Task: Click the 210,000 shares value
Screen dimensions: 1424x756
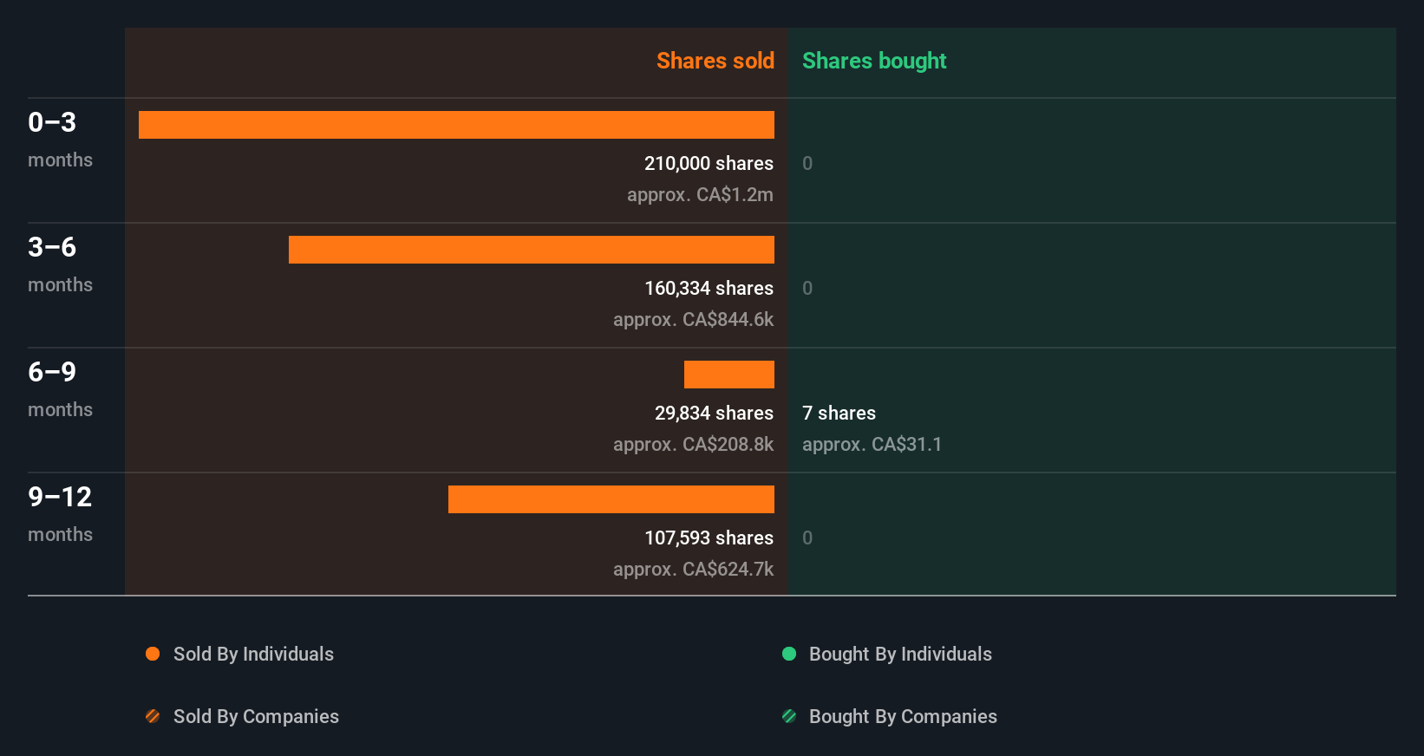Action: 709,163
